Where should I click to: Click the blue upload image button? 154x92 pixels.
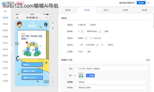pos(90,76)
